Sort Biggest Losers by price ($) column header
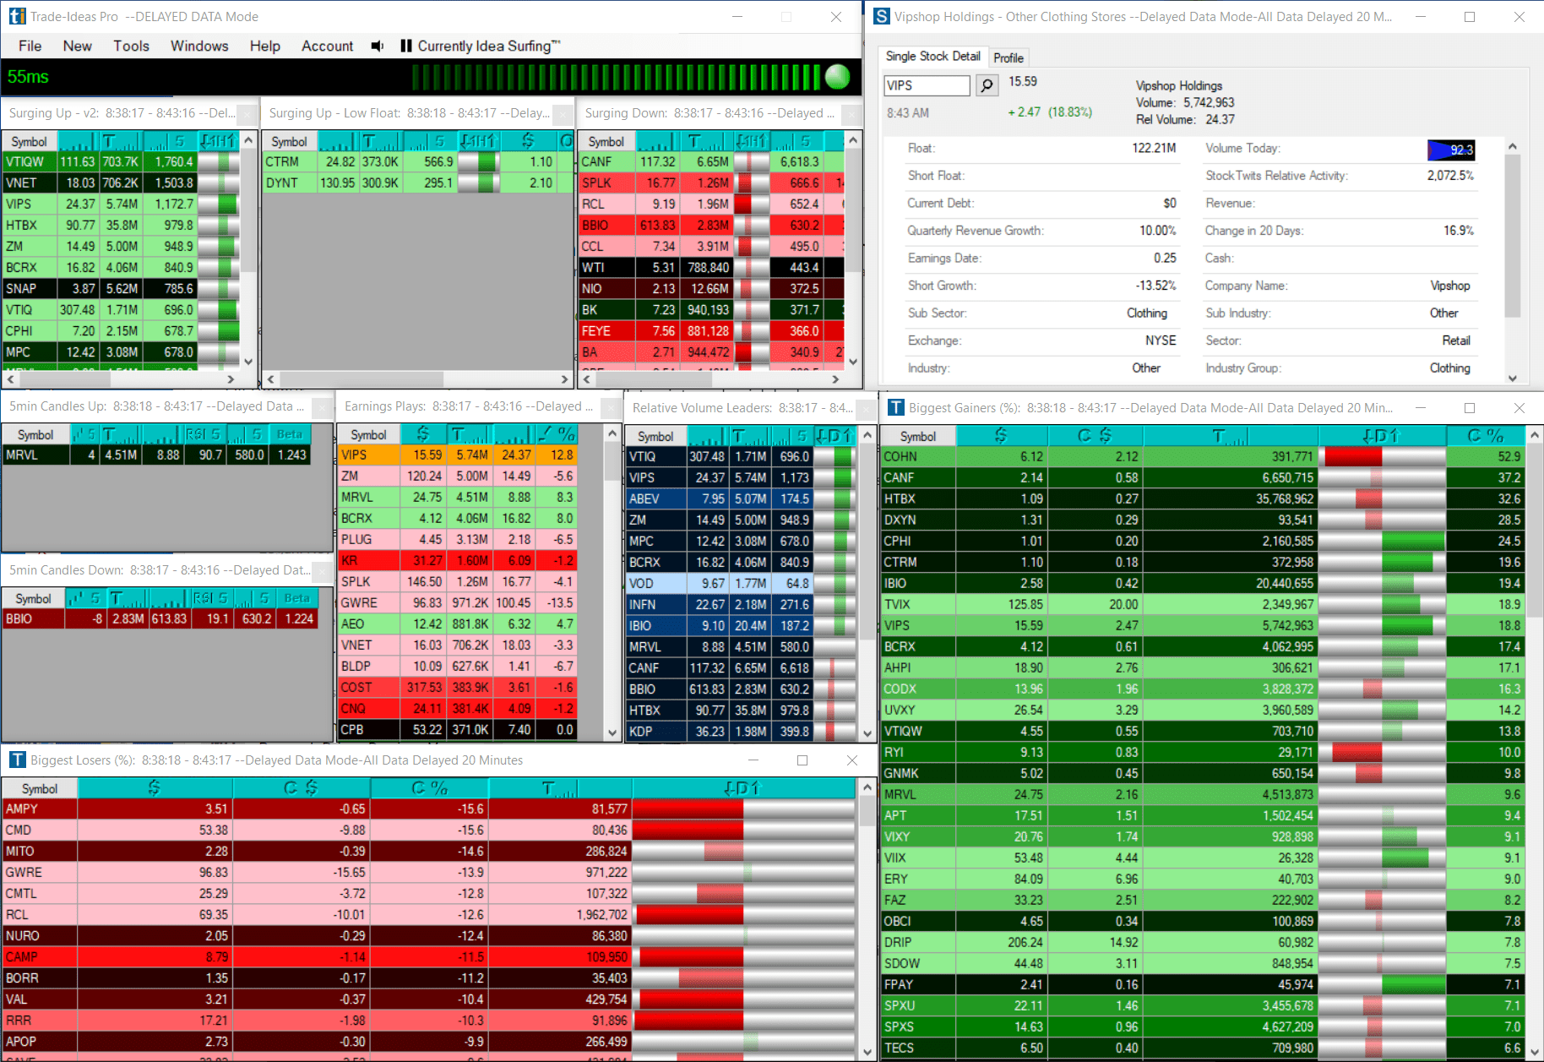The image size is (1544, 1062). tap(155, 788)
